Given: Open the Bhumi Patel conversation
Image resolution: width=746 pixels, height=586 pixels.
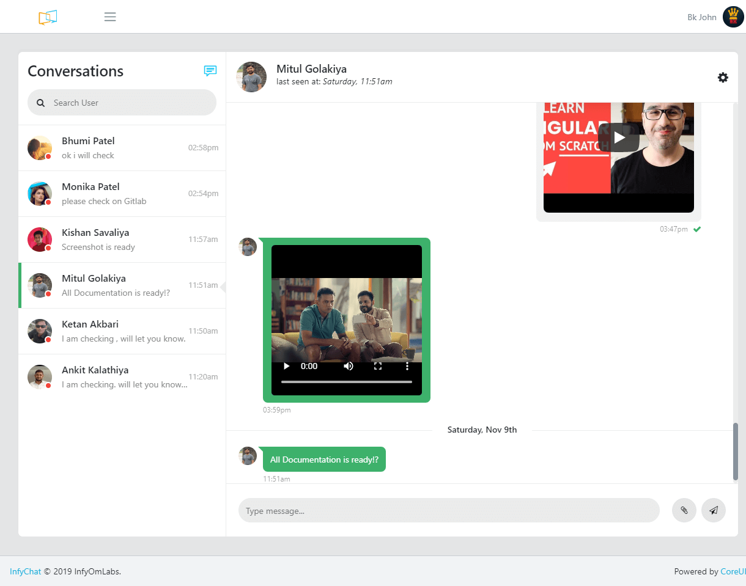Looking at the screenshot, I should 122,148.
